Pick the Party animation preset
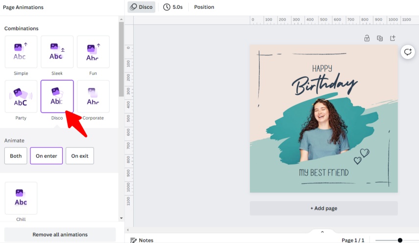The image size is (419, 243). [21, 96]
